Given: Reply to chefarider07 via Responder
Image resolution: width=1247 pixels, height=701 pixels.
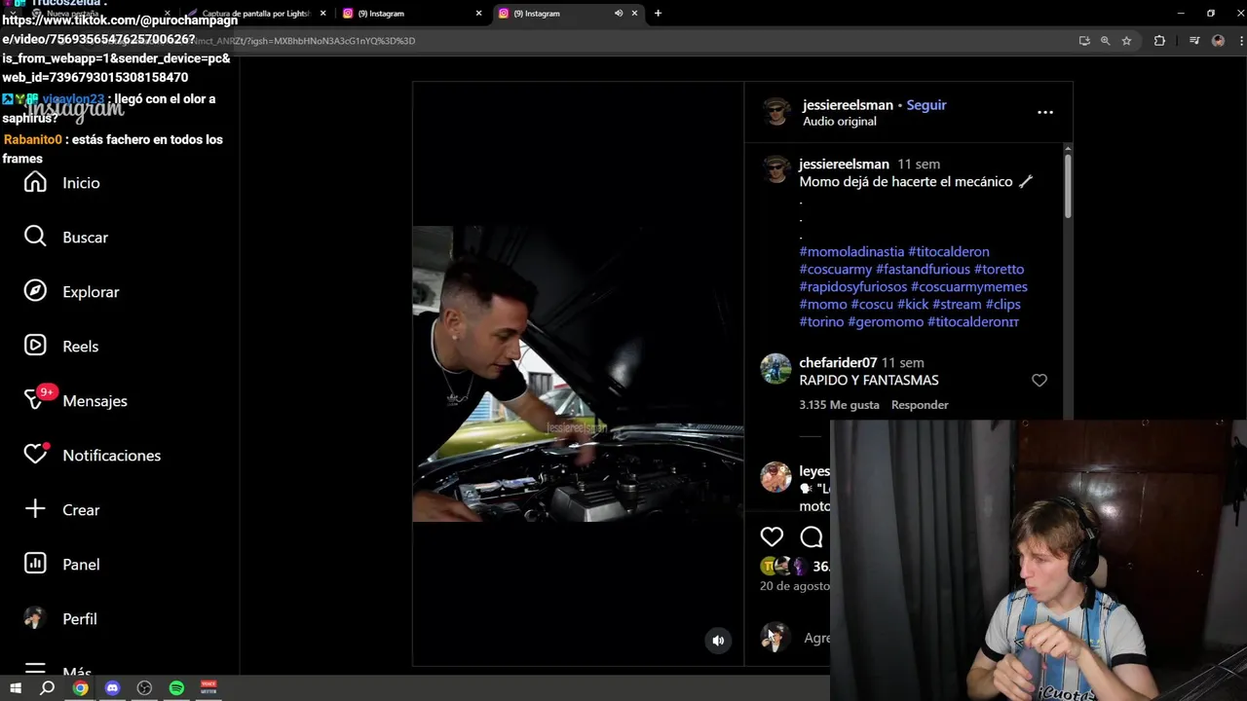Looking at the screenshot, I should (x=920, y=405).
